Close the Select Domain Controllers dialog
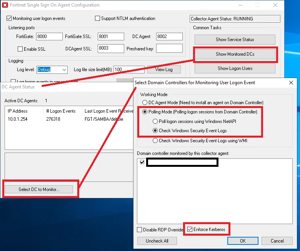This screenshot has width=300, height=251. pyautogui.click(x=291, y=83)
